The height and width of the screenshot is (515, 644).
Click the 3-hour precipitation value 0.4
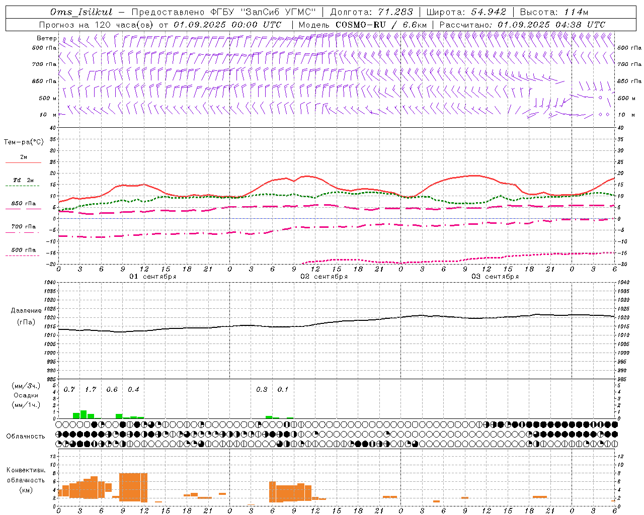click(x=133, y=390)
